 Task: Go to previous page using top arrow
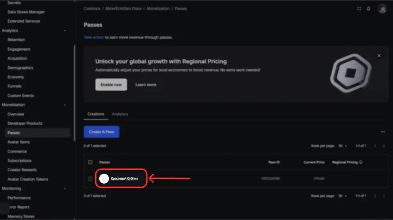[375, 146]
